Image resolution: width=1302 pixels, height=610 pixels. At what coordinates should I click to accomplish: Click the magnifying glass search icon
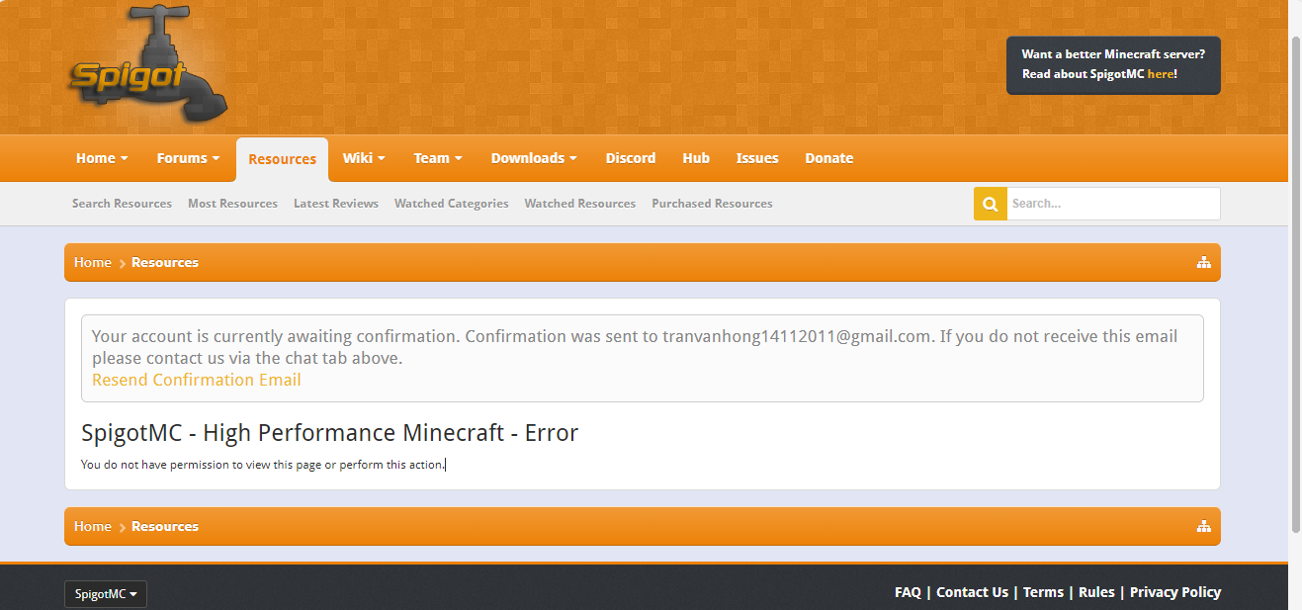point(990,204)
